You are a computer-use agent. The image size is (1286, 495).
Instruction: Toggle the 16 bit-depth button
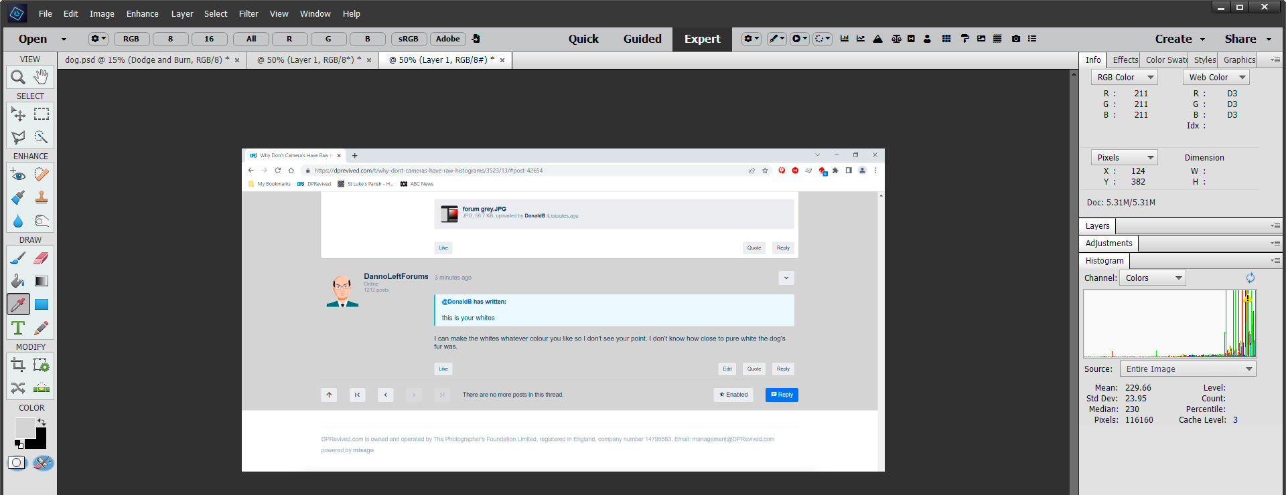(x=209, y=39)
